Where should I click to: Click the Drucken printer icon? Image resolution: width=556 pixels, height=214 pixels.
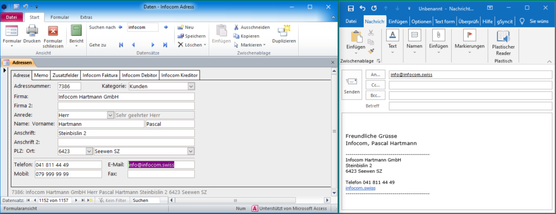click(x=32, y=34)
